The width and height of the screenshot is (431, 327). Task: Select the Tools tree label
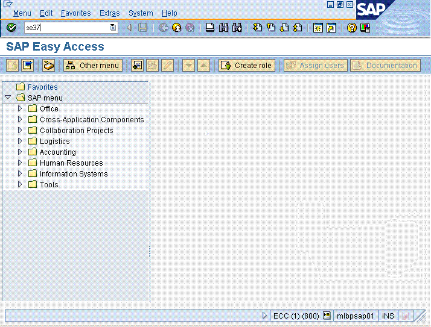49,185
